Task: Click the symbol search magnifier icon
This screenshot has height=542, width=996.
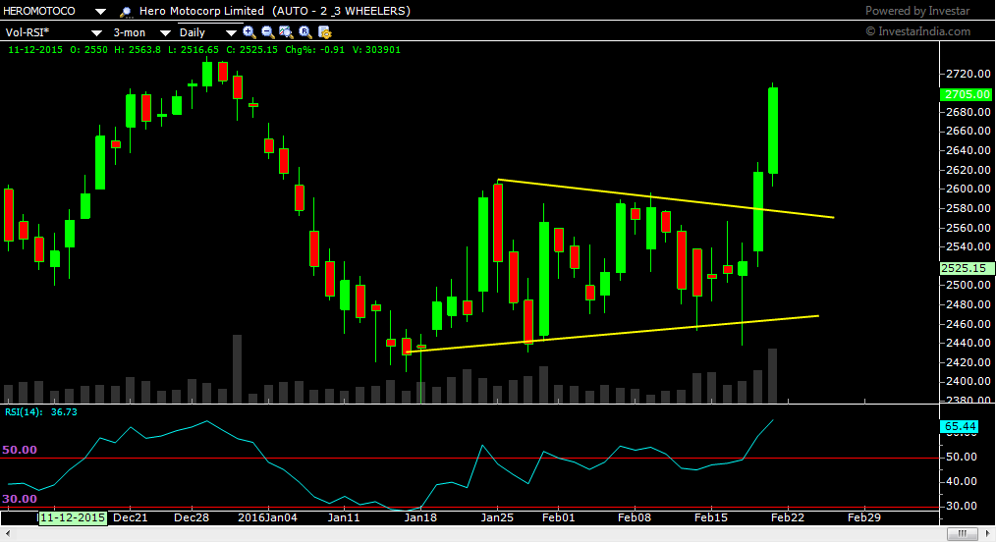Action: [x=126, y=12]
